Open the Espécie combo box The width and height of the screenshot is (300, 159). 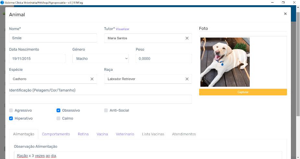point(49,79)
